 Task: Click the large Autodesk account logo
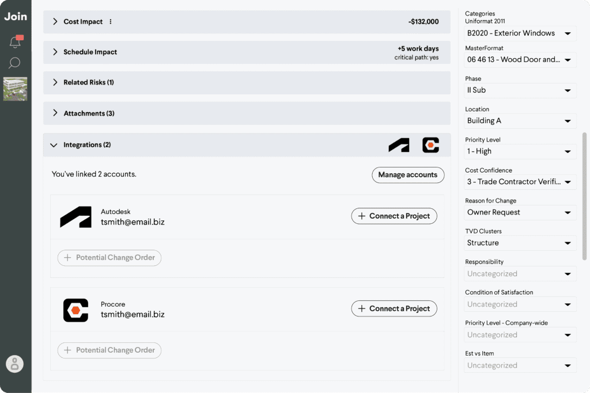75,217
